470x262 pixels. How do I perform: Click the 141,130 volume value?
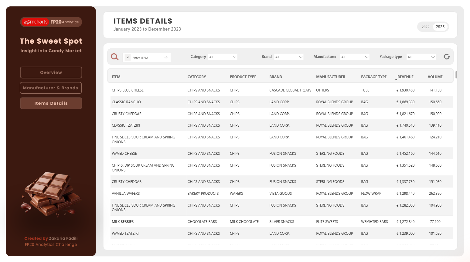[435, 90]
